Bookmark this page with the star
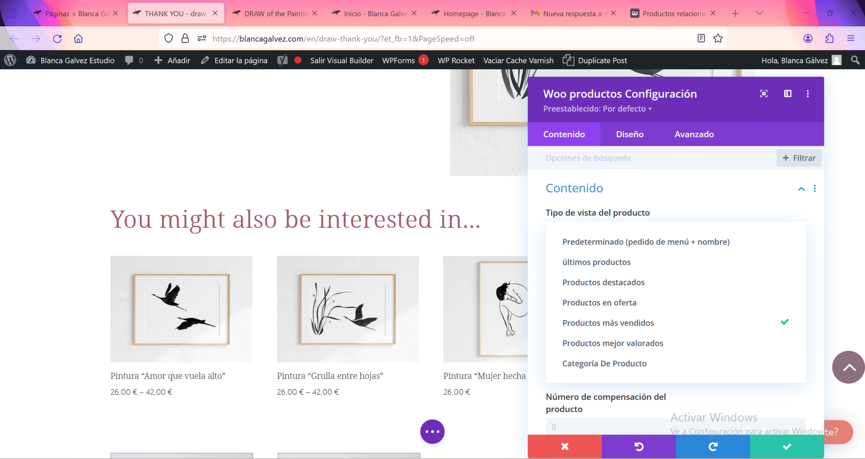 [x=718, y=39]
